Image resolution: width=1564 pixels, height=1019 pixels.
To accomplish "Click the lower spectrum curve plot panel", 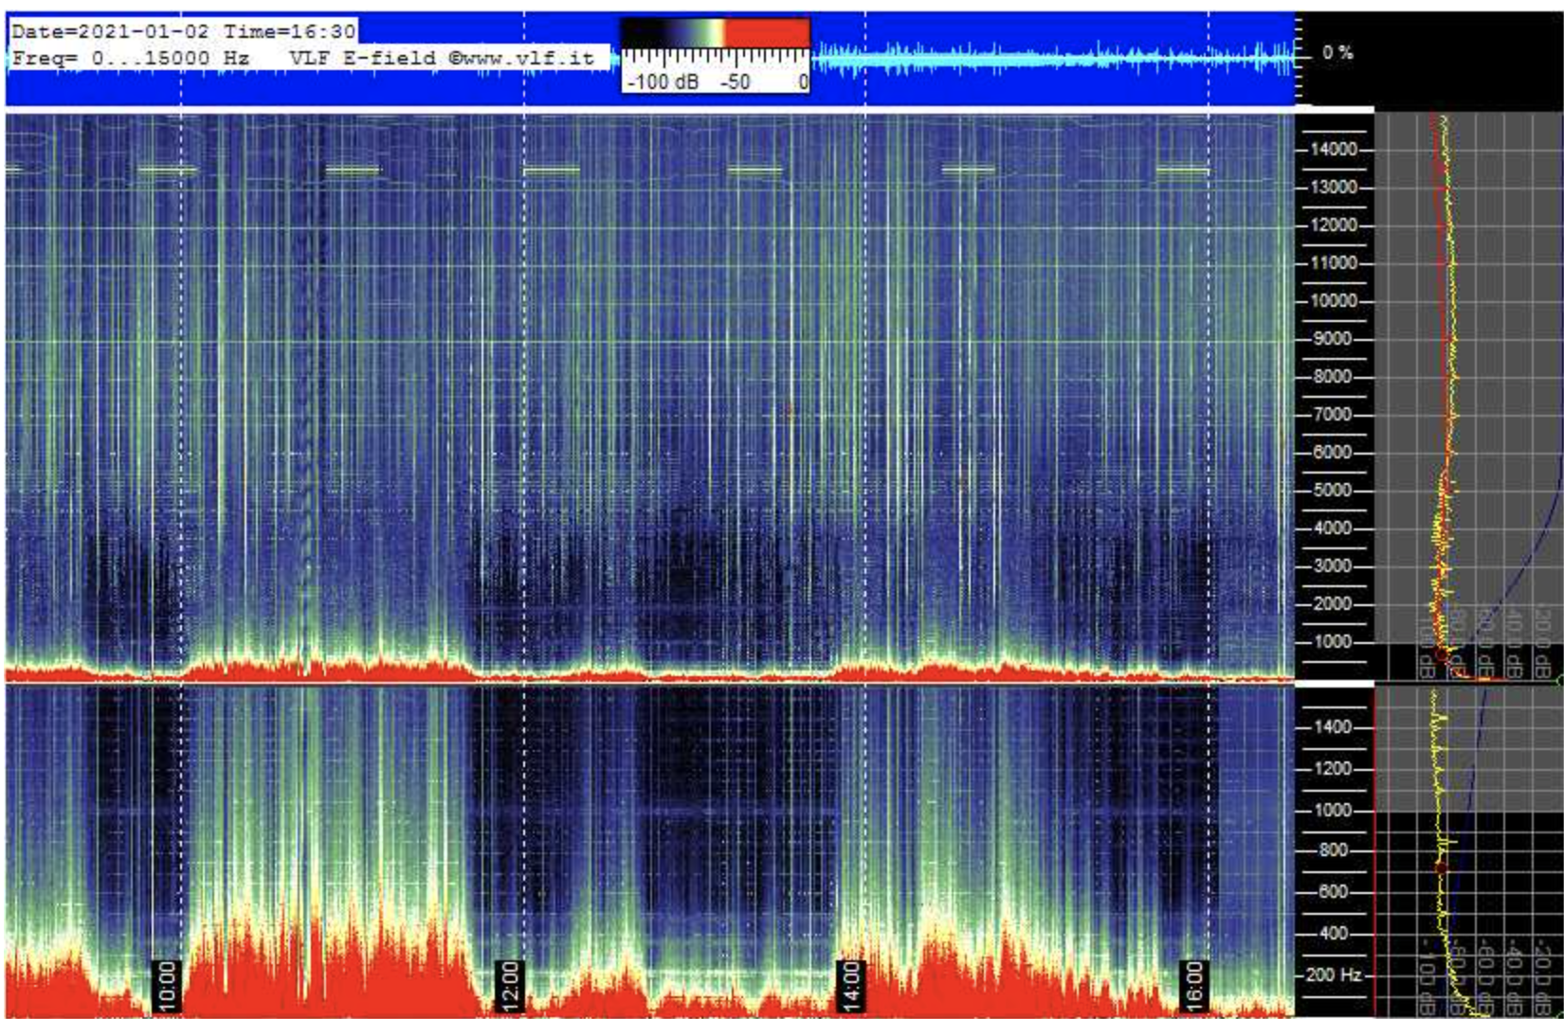I will (x=1467, y=852).
